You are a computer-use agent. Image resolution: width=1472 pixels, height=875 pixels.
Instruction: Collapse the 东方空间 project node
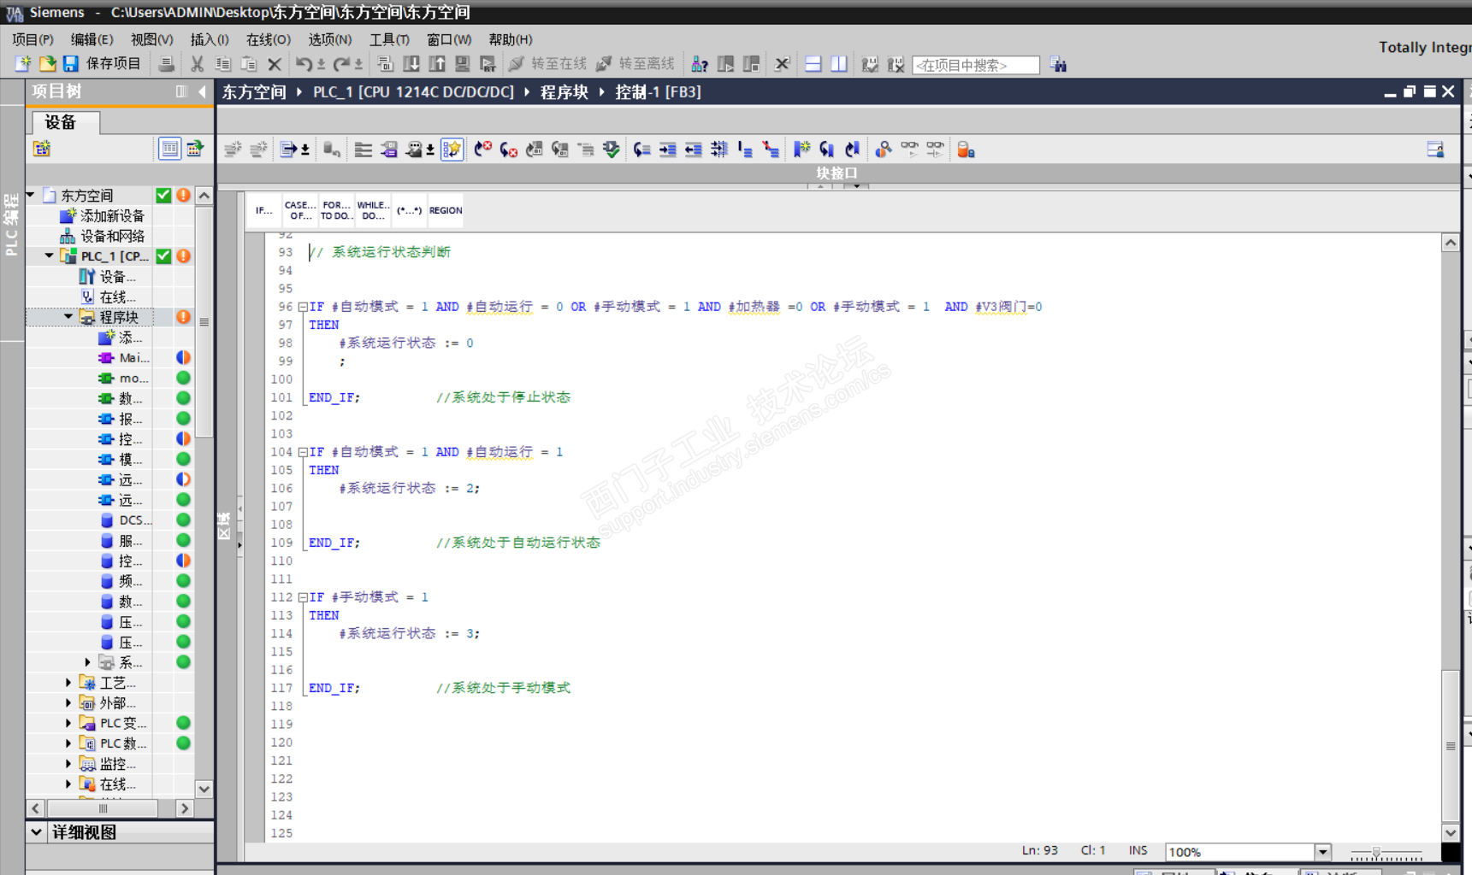coord(32,196)
